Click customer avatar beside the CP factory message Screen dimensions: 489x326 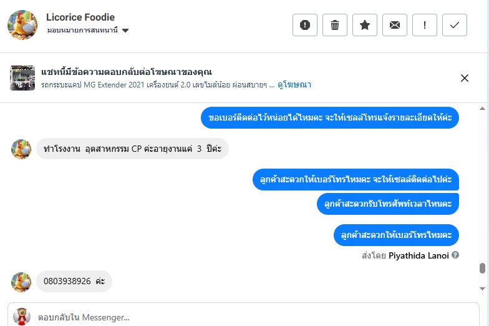click(21, 149)
